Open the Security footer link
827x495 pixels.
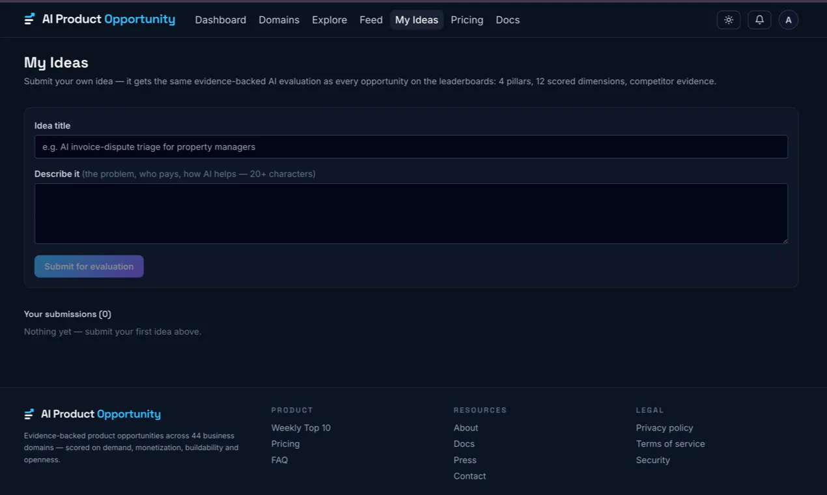coord(652,460)
